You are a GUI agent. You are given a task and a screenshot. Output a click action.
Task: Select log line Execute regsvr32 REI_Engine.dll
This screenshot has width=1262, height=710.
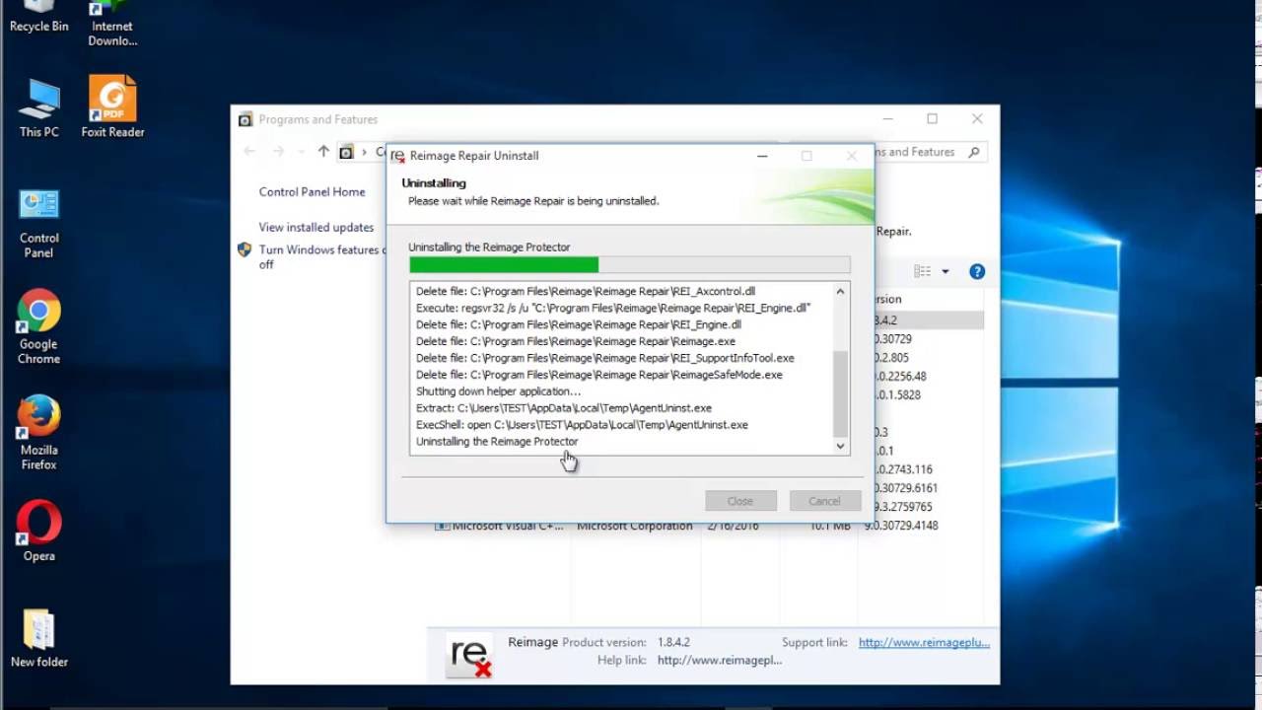(x=612, y=309)
